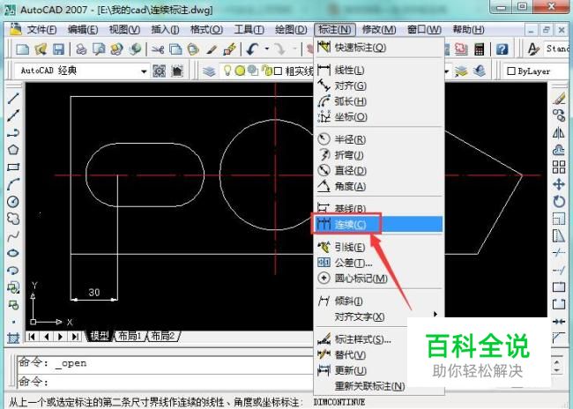Click the Open file icon

click(41, 49)
